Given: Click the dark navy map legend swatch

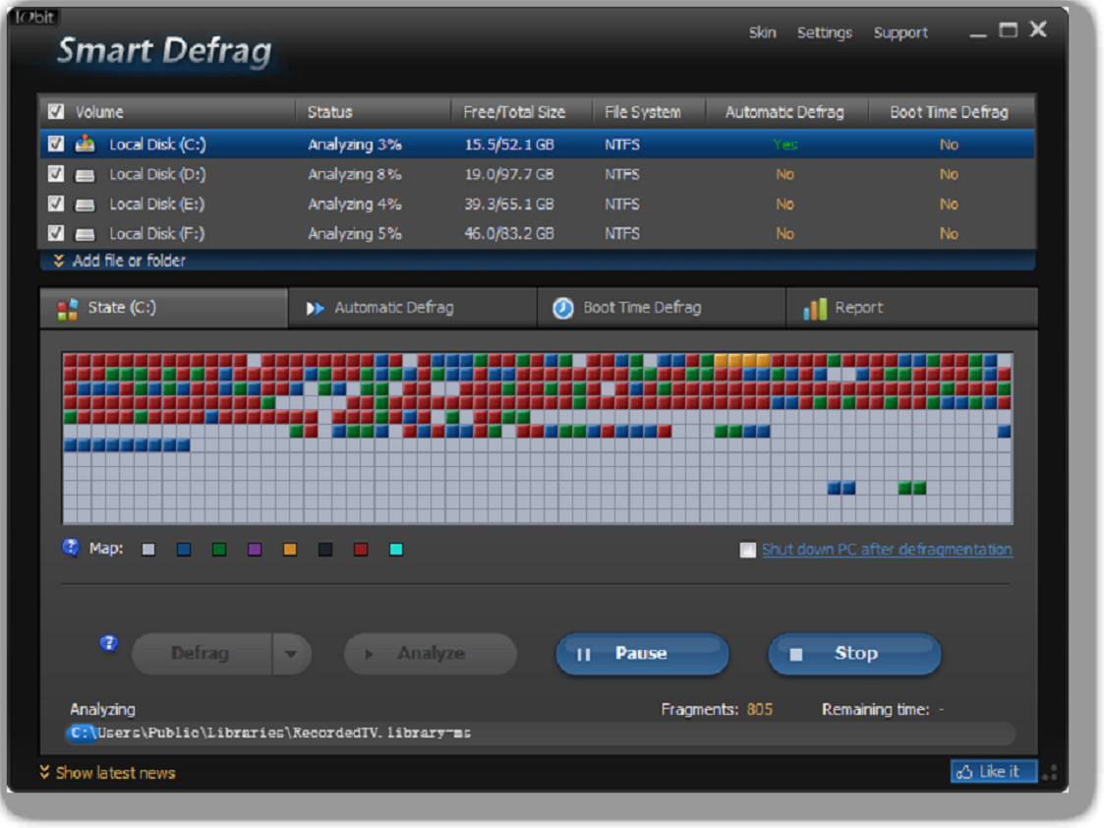Looking at the screenshot, I should point(325,549).
